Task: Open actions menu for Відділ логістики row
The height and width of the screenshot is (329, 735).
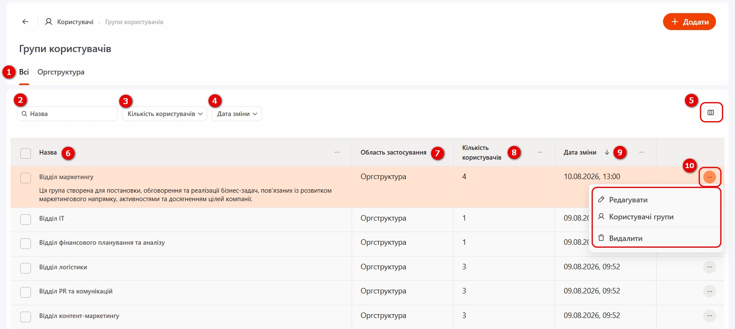Action: (710, 267)
